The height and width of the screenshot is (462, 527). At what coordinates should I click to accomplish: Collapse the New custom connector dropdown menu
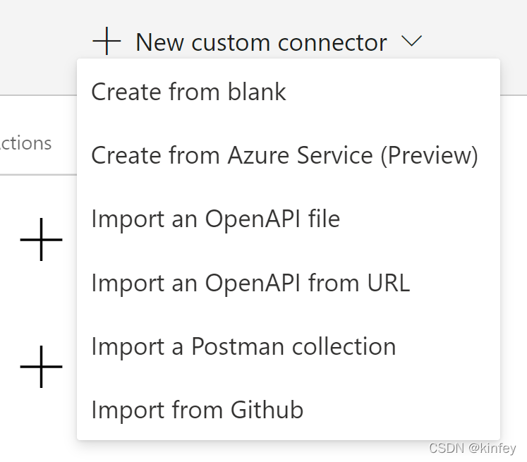pyautogui.click(x=411, y=42)
